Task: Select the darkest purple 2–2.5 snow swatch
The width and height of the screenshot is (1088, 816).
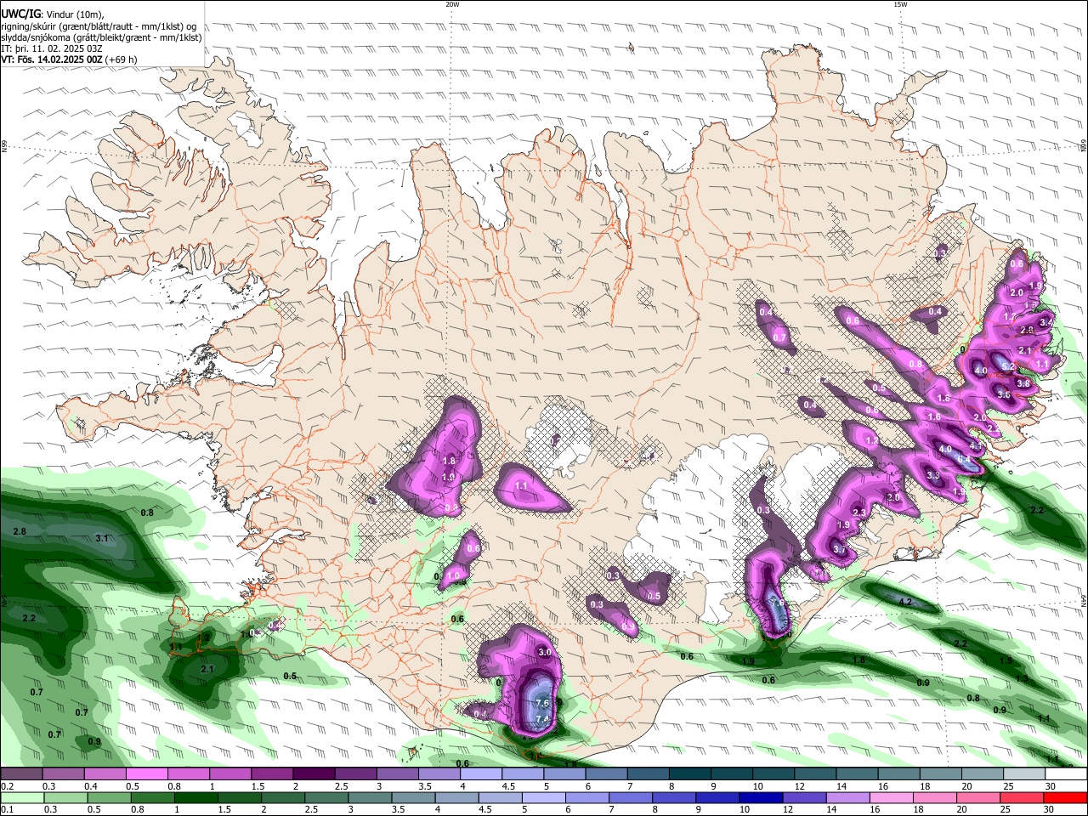Action: pos(314,774)
